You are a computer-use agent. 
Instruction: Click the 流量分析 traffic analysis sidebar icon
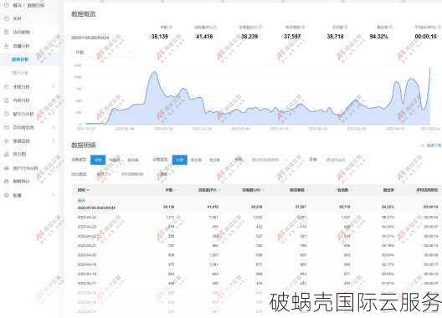click(x=7, y=46)
